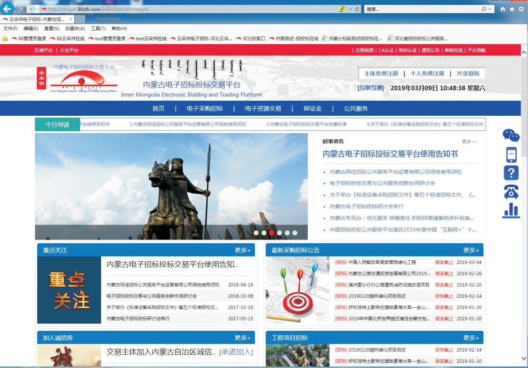Open the 帮助在线 link
The height and width of the screenshot is (368, 528).
(x=454, y=50)
